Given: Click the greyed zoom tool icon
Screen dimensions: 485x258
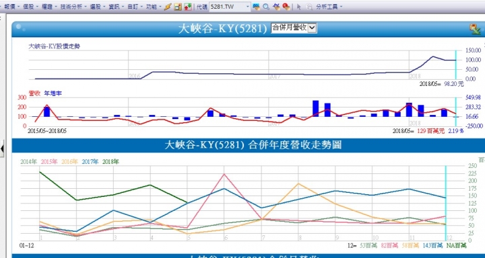Looking at the screenshot, I should tap(309, 7).
